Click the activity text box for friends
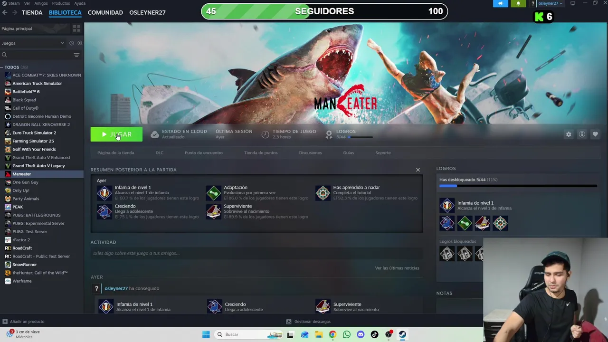Viewport: 608px width, 342px height. [x=256, y=253]
